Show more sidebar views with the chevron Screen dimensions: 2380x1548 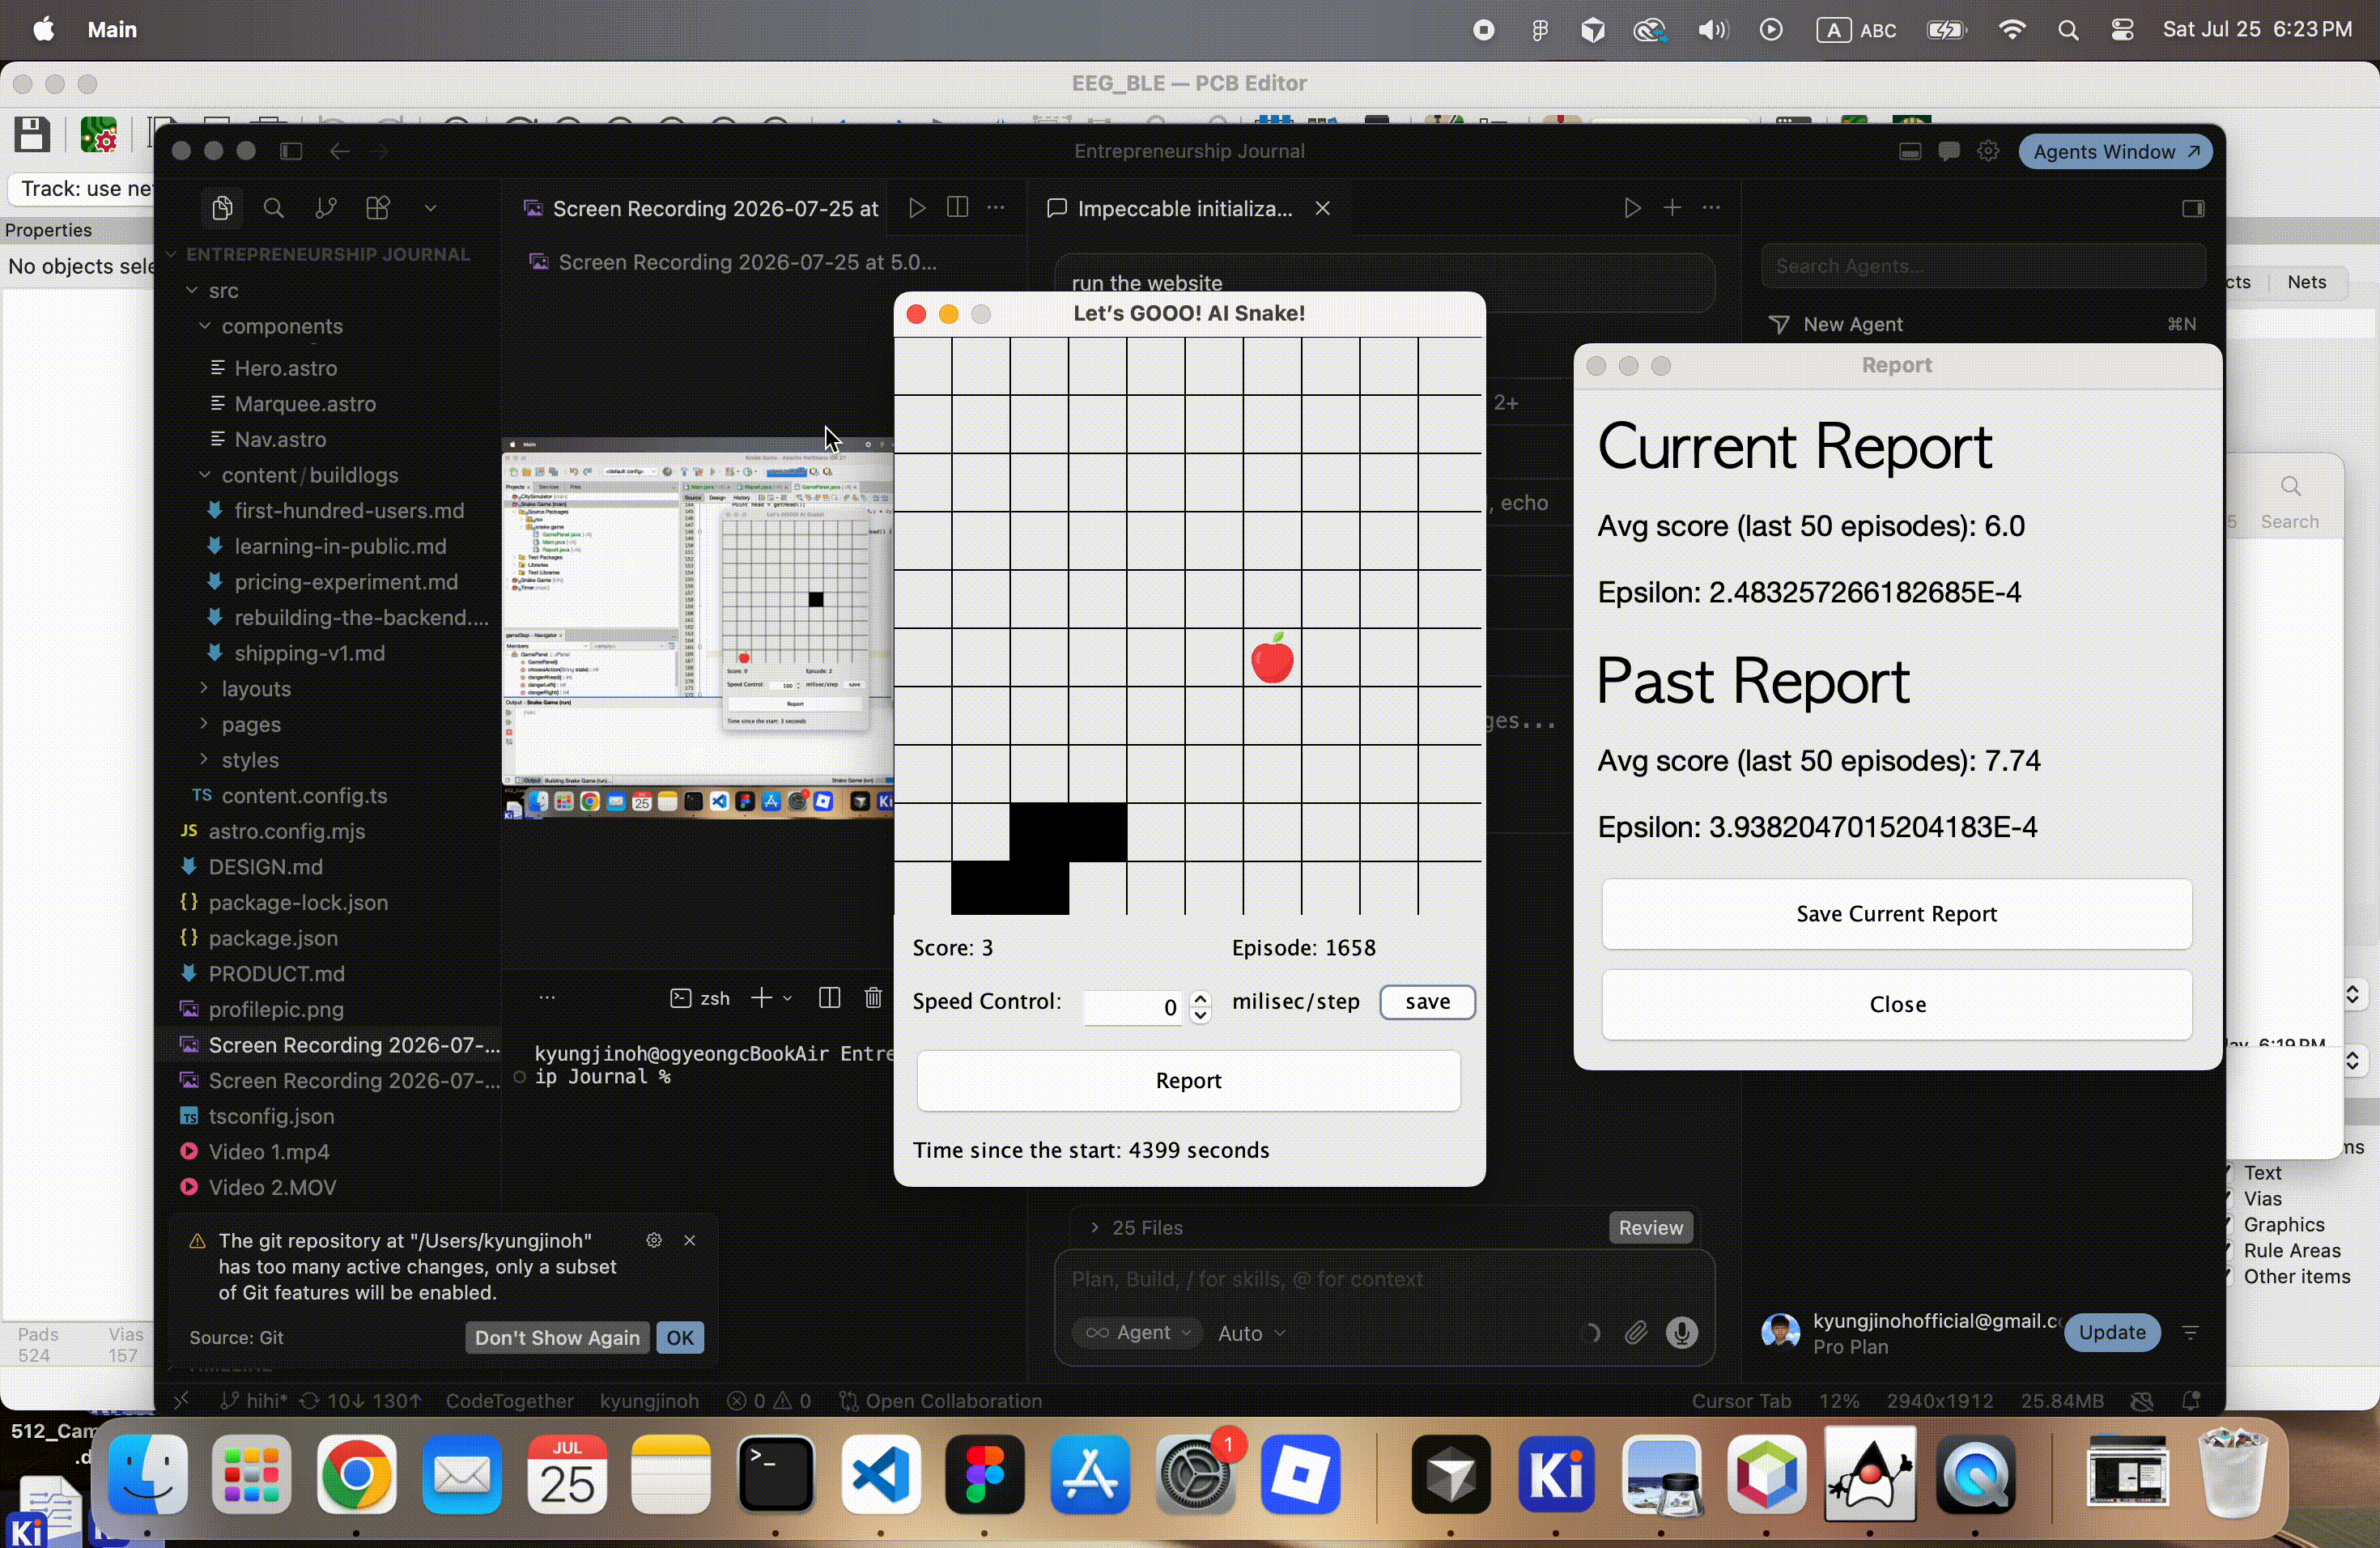(431, 208)
